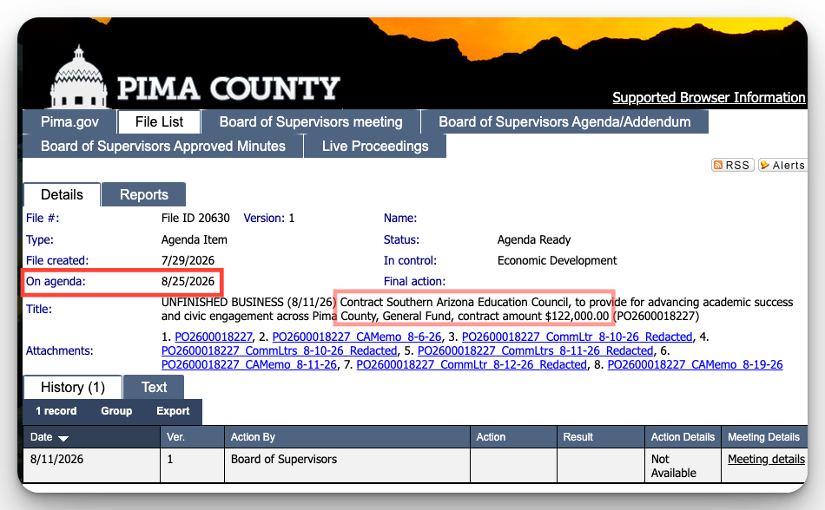Select the History (1) tab

tap(73, 387)
